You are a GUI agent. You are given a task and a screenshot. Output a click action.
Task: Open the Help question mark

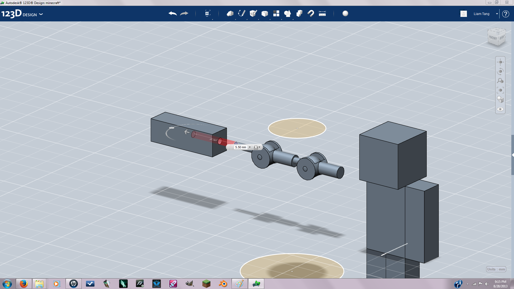(506, 14)
